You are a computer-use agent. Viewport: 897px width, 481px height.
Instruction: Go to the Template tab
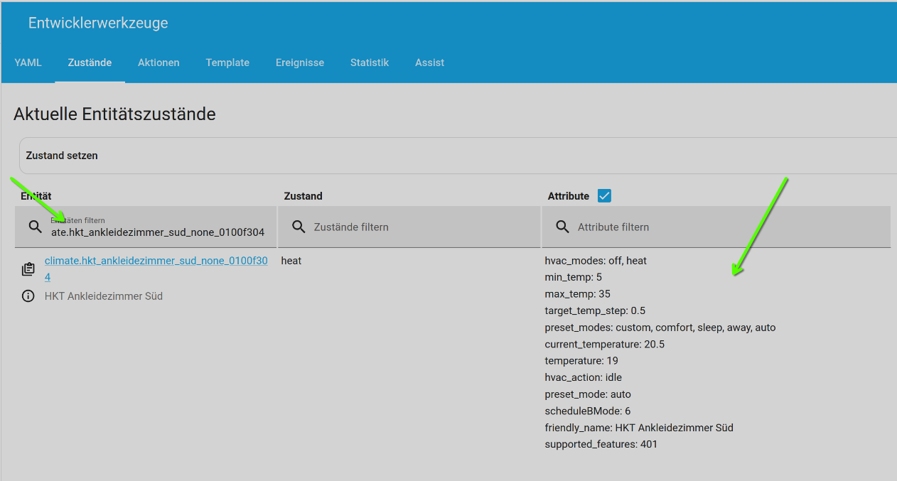(227, 63)
